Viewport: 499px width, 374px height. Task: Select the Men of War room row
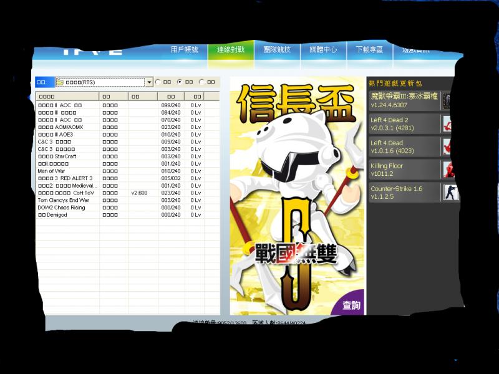[x=128, y=171]
